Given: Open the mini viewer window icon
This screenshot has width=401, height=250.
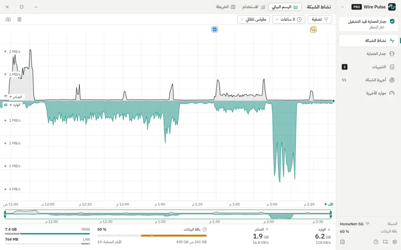Looking at the screenshot, I should 386,242.
